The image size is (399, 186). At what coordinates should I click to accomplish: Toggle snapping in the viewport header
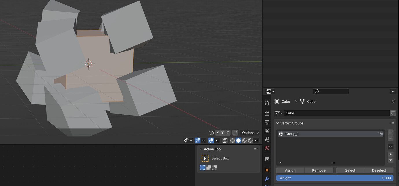(198, 140)
